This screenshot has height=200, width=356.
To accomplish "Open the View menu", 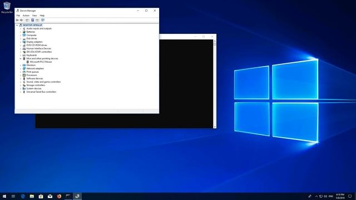I will pos(34,16).
